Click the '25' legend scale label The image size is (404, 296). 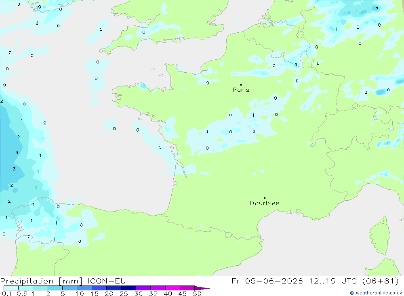(124, 294)
